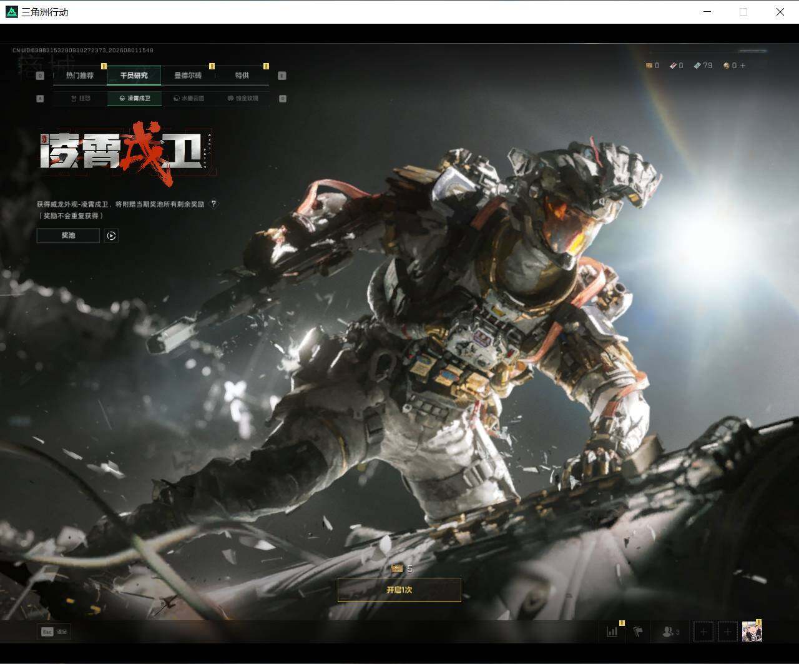799x664 pixels.
Task: Click the 开启1次 draw button
Action: (x=399, y=590)
